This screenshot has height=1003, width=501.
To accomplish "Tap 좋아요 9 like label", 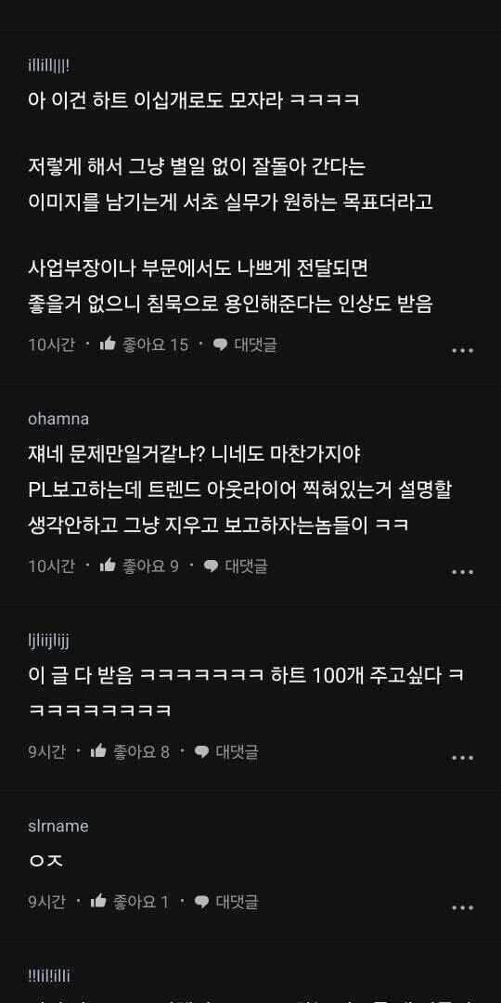I will coord(150,566).
